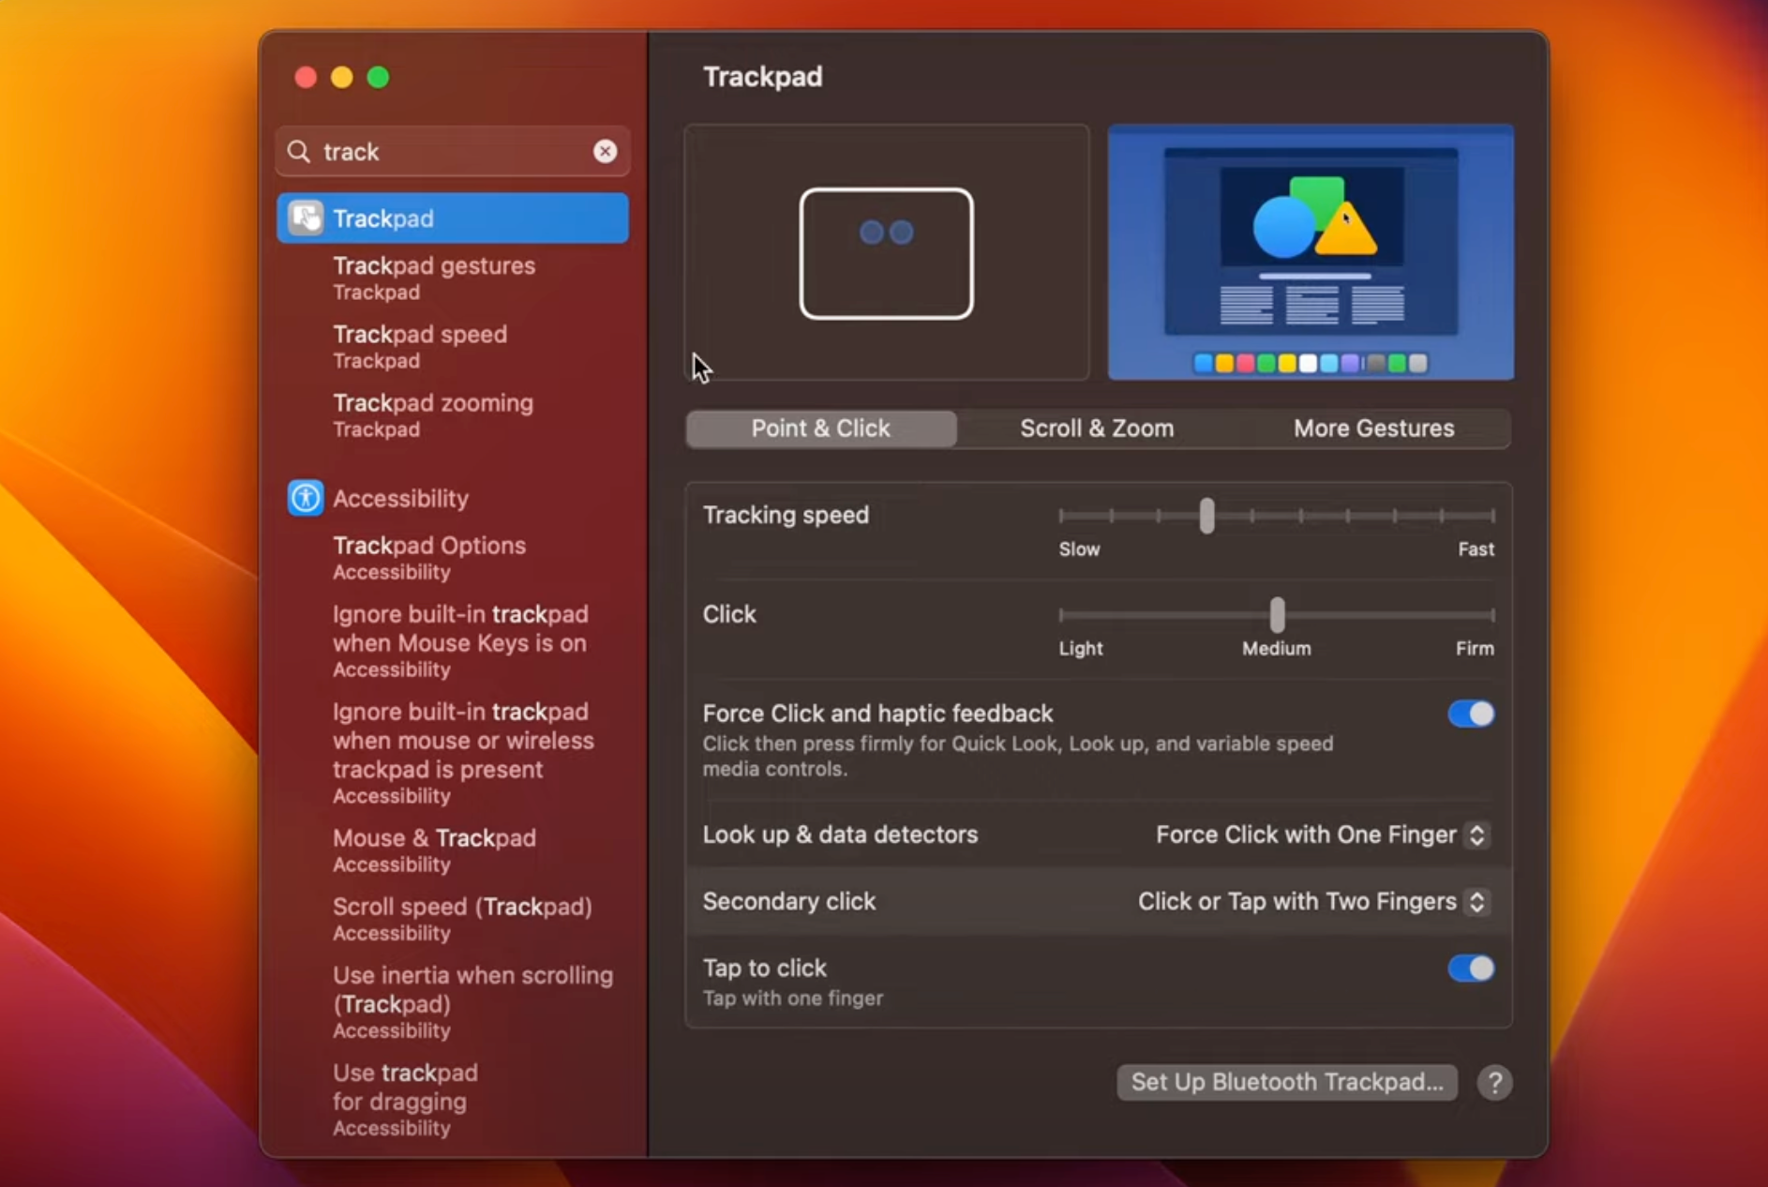
Task: Switch to the Scroll & Zoom tab
Action: (x=1097, y=428)
